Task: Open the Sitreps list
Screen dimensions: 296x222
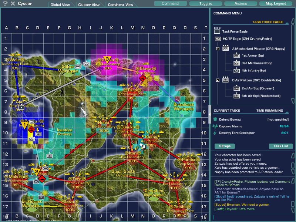Action: click(x=225, y=146)
